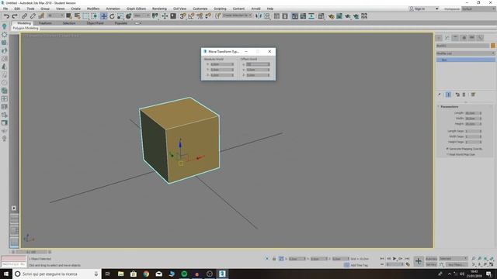
Task: Activate the Select and Scale tool
Action: click(x=120, y=16)
